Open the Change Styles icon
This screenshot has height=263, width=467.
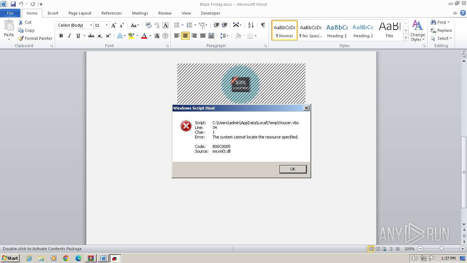click(417, 26)
